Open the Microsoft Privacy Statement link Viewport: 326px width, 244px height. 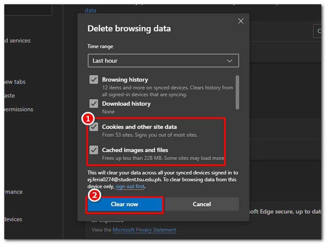click(144, 230)
